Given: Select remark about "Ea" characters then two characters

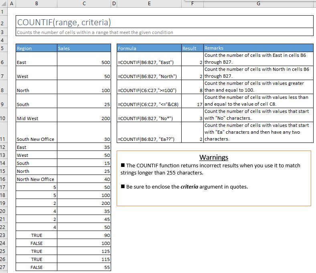Looking at the screenshot, I should click(x=258, y=132).
